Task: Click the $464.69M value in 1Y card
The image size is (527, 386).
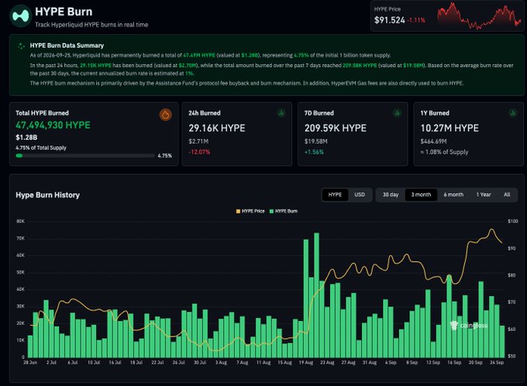Action: [x=433, y=142]
